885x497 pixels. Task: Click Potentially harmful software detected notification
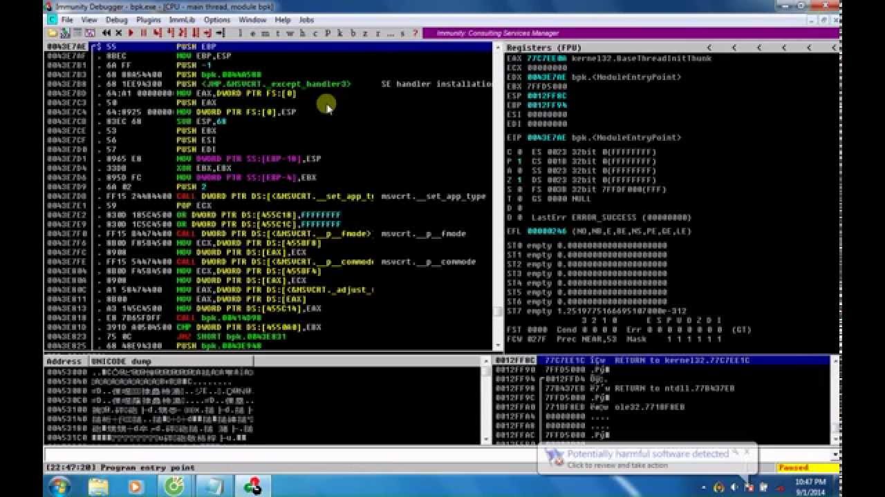(648, 454)
